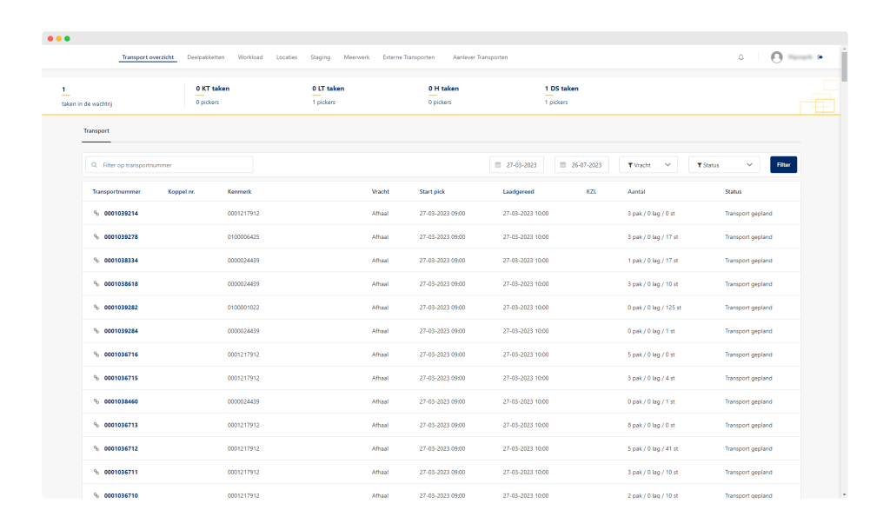This screenshot has width=890, height=530.
Task: Click the logout icon next to the username
Action: coord(820,56)
